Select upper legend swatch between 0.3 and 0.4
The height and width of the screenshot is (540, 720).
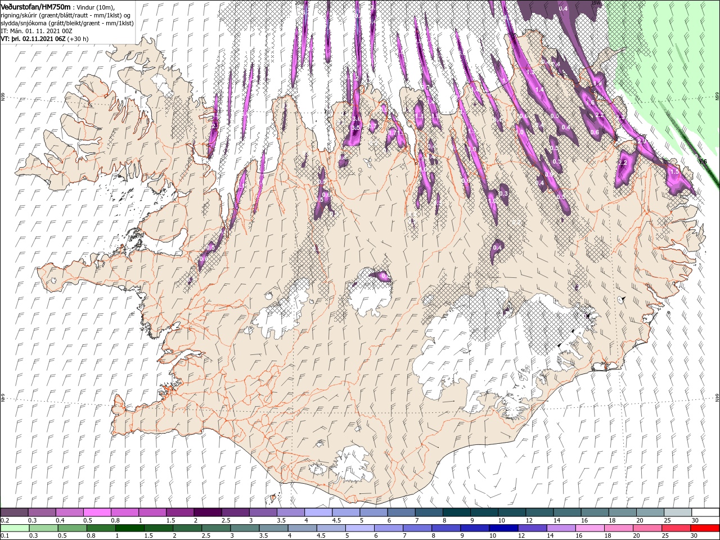tap(42, 512)
